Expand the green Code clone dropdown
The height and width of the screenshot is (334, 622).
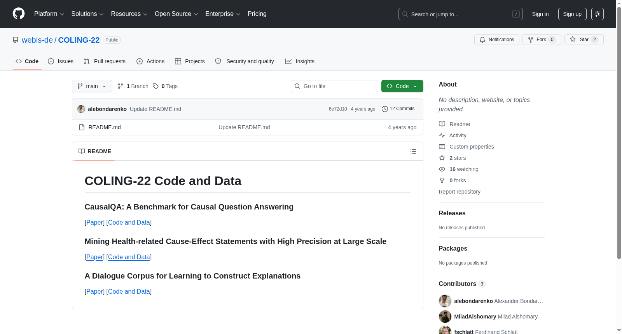pyautogui.click(x=402, y=86)
